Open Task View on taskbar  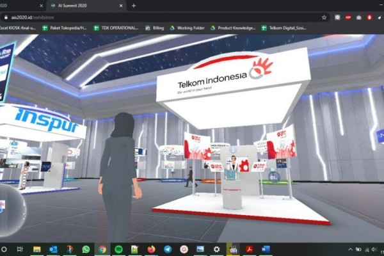coord(20,250)
